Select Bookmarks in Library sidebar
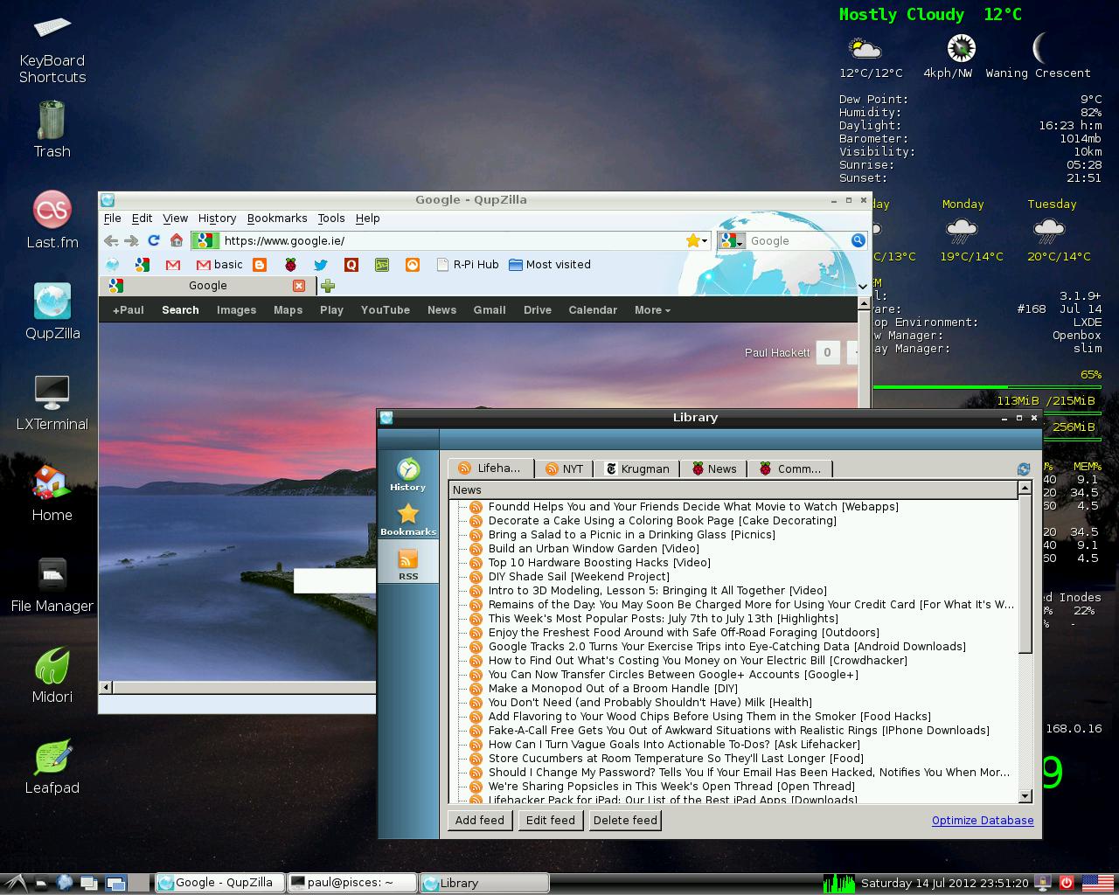Viewport: 1119px width, 895px height. coord(407,519)
